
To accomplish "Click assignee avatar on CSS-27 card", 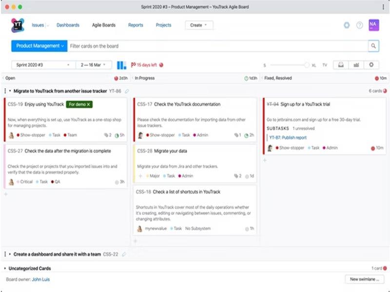I will point(11,182).
